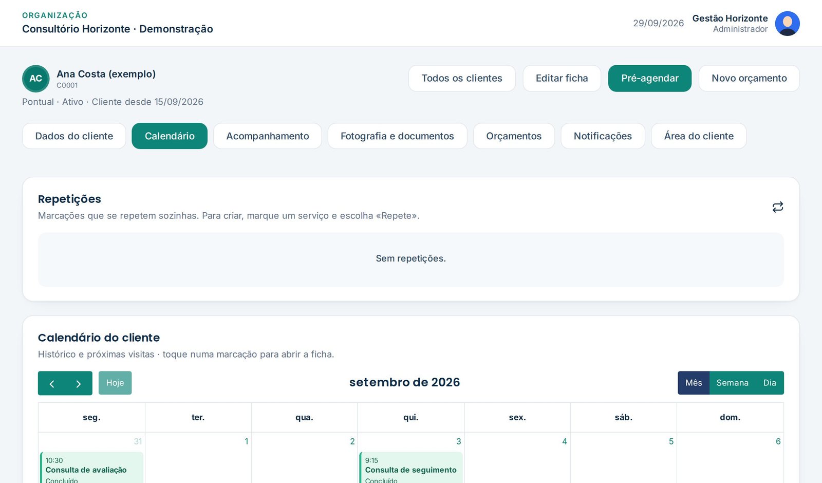Click the ter. column header
The height and width of the screenshot is (483, 822).
(x=198, y=417)
